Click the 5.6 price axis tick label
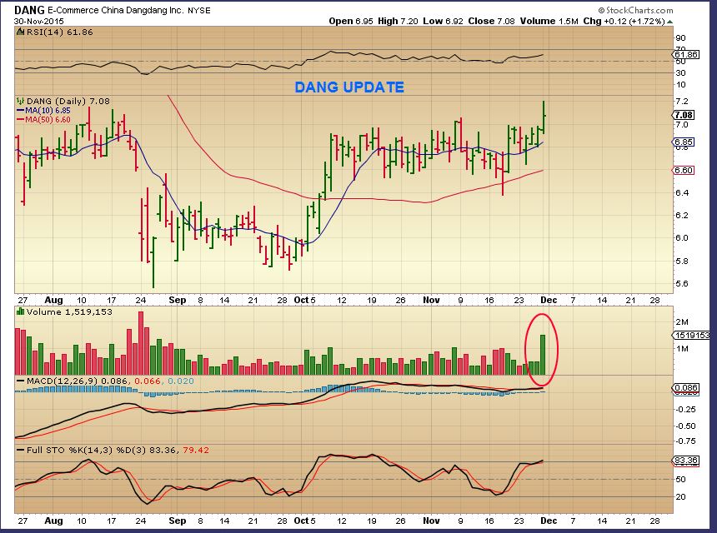717x533 pixels. tap(681, 284)
